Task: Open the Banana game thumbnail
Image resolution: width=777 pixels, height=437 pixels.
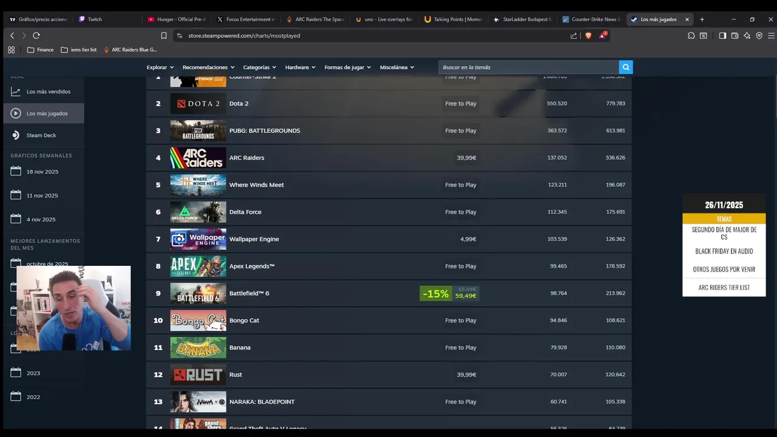Action: click(198, 348)
